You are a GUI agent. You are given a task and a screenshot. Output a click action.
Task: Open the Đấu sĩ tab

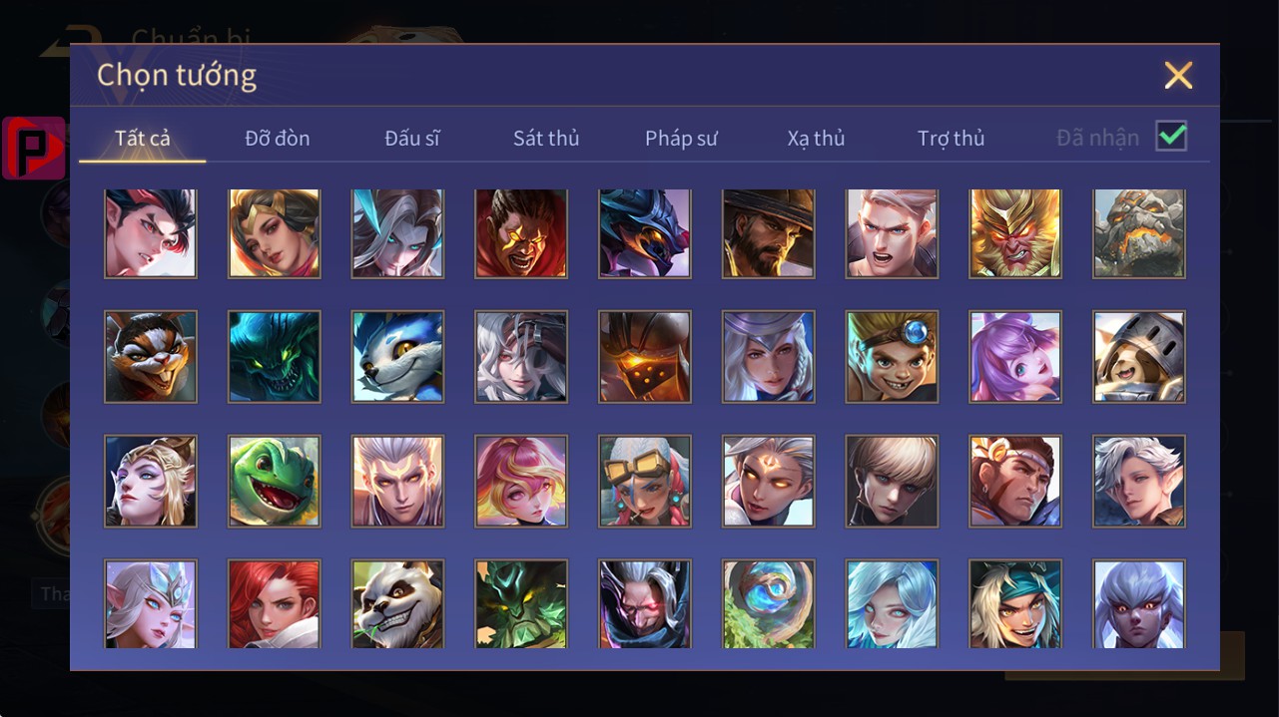click(412, 138)
